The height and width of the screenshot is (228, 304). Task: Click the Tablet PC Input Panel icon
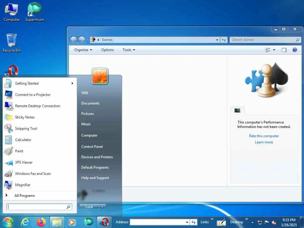click(221, 222)
